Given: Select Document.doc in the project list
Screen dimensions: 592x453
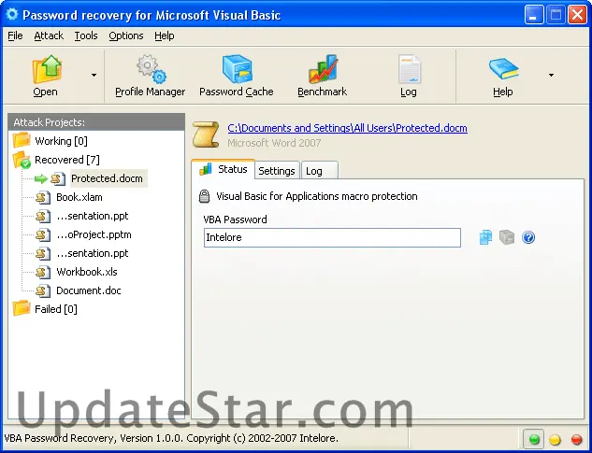Looking at the screenshot, I should tap(89, 290).
